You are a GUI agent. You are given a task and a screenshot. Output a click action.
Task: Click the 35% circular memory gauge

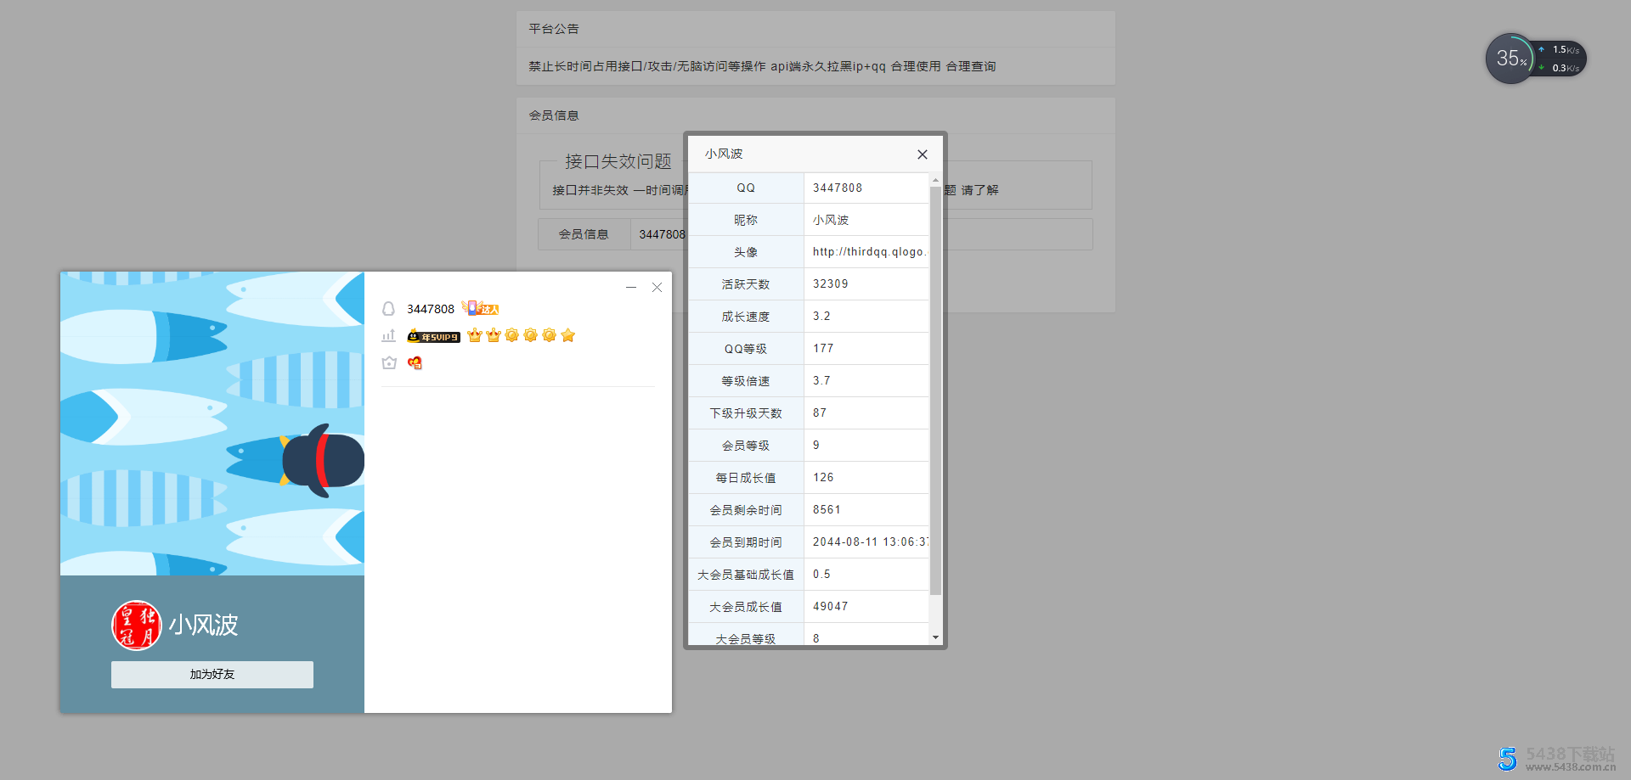(x=1510, y=58)
